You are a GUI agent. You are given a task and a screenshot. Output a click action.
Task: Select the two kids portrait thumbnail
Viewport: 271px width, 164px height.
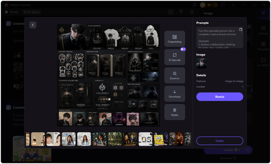[53, 139]
